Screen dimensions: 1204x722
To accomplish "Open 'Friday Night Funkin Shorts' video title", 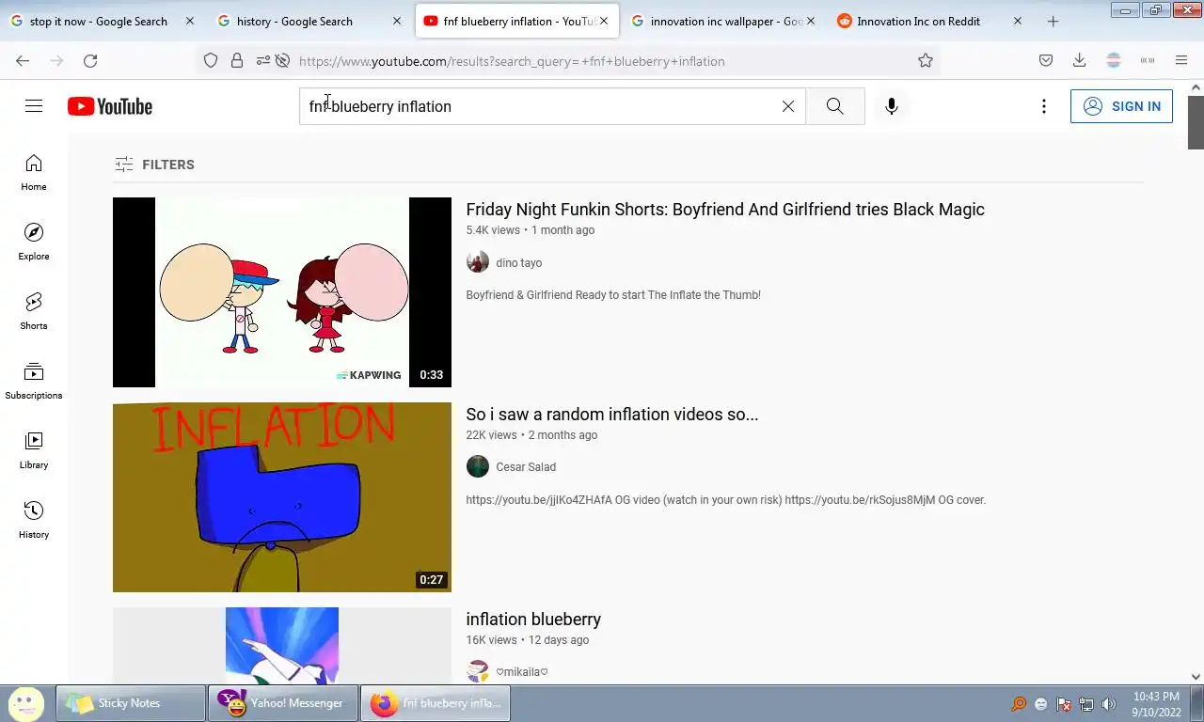I will [725, 210].
